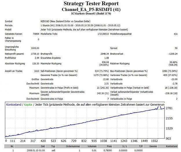This screenshot has height=152, width=181.
Task: Click the 'Modellierungsqualität' label
Action: [121, 34]
